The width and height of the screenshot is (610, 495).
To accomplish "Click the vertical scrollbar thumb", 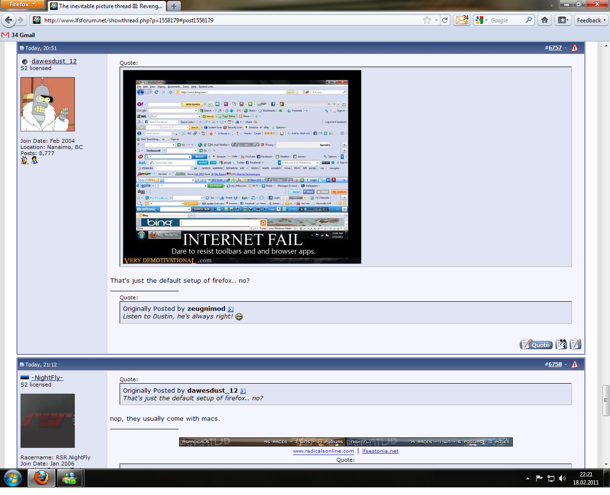I will click(606, 400).
